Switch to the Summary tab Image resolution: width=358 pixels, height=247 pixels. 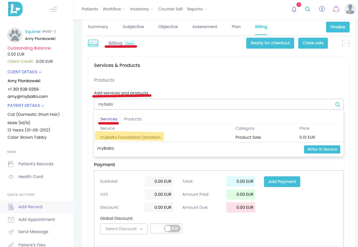(x=98, y=27)
